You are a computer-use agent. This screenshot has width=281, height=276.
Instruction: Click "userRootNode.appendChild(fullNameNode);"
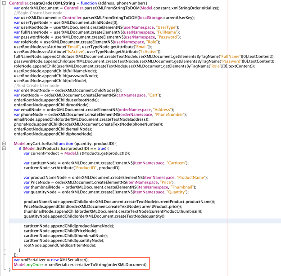pyautogui.click(x=55, y=71)
